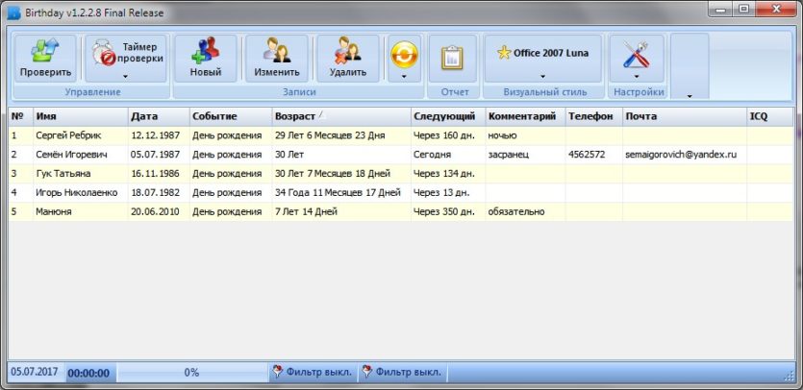Click the Через 160 дн. cell

coord(448,135)
